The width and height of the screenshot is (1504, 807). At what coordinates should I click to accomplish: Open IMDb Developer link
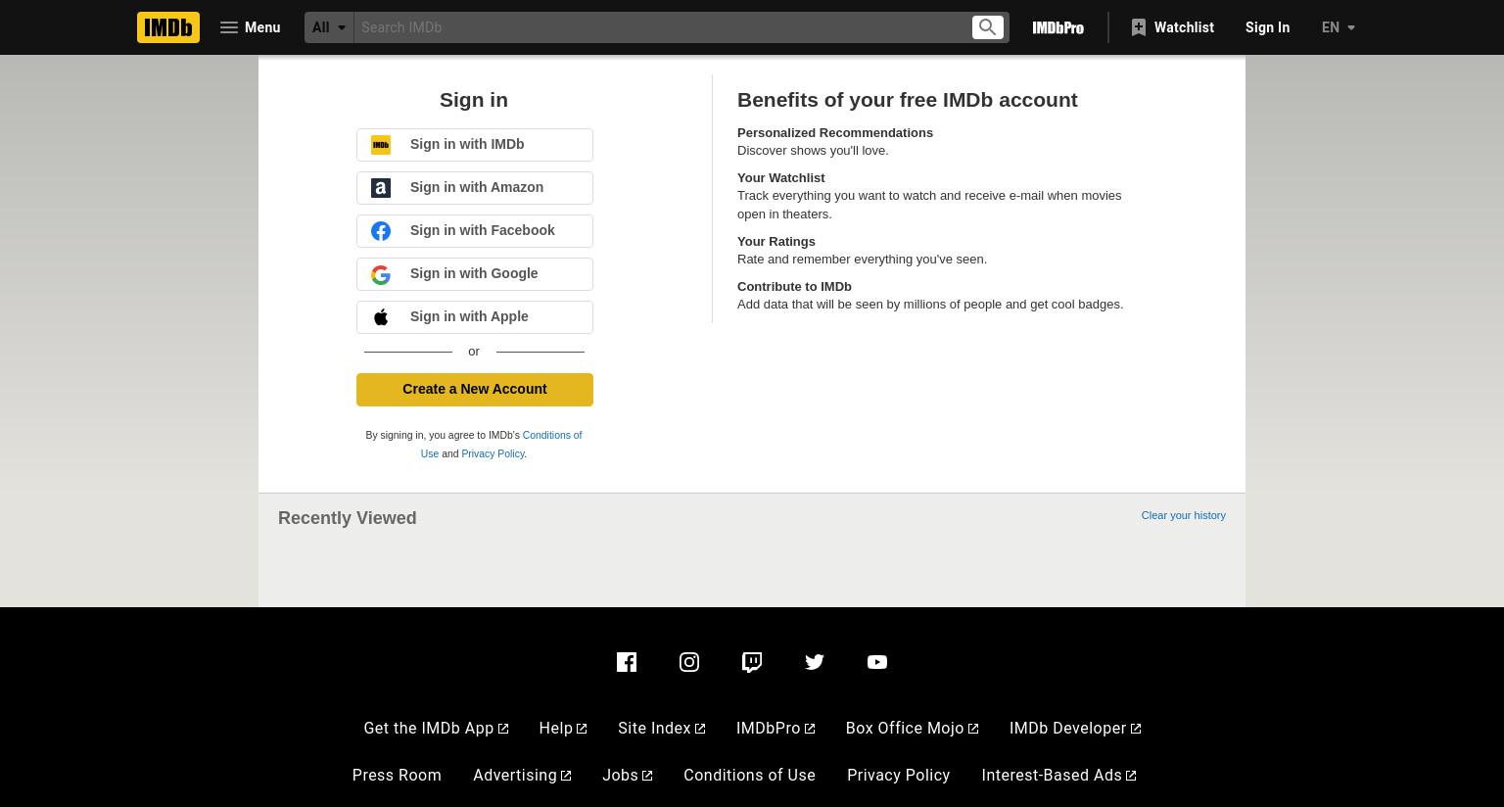(x=1075, y=729)
